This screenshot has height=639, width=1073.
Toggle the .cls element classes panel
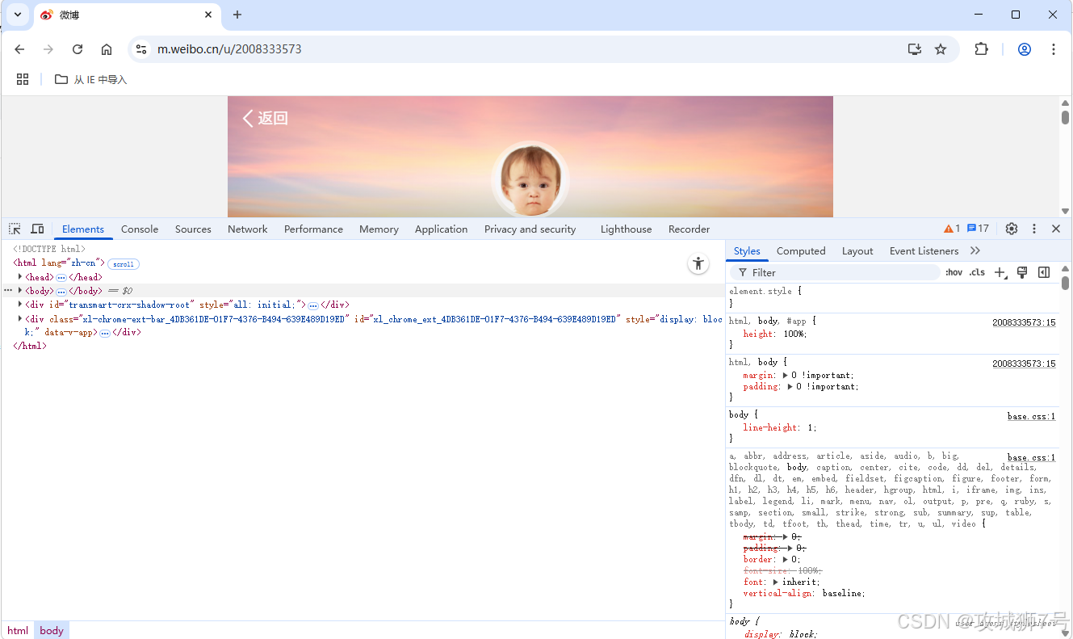tap(977, 272)
